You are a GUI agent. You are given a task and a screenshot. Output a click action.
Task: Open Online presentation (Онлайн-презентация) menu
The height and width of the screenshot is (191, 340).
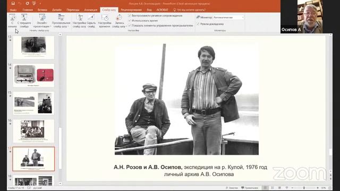click(42, 21)
